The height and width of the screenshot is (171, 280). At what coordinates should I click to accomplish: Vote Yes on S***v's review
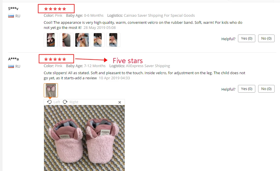click(246, 39)
